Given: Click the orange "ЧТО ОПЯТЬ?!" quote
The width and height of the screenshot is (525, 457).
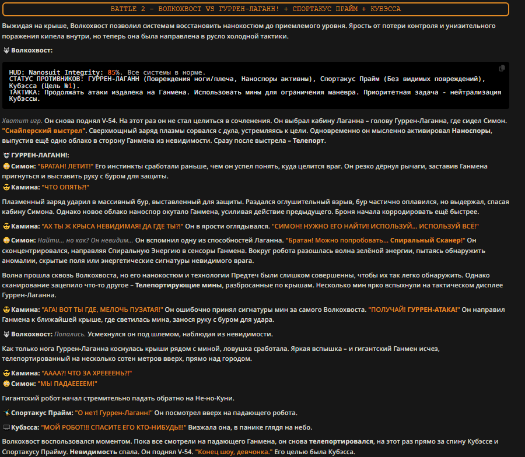Looking at the screenshot, I should 65,187.
